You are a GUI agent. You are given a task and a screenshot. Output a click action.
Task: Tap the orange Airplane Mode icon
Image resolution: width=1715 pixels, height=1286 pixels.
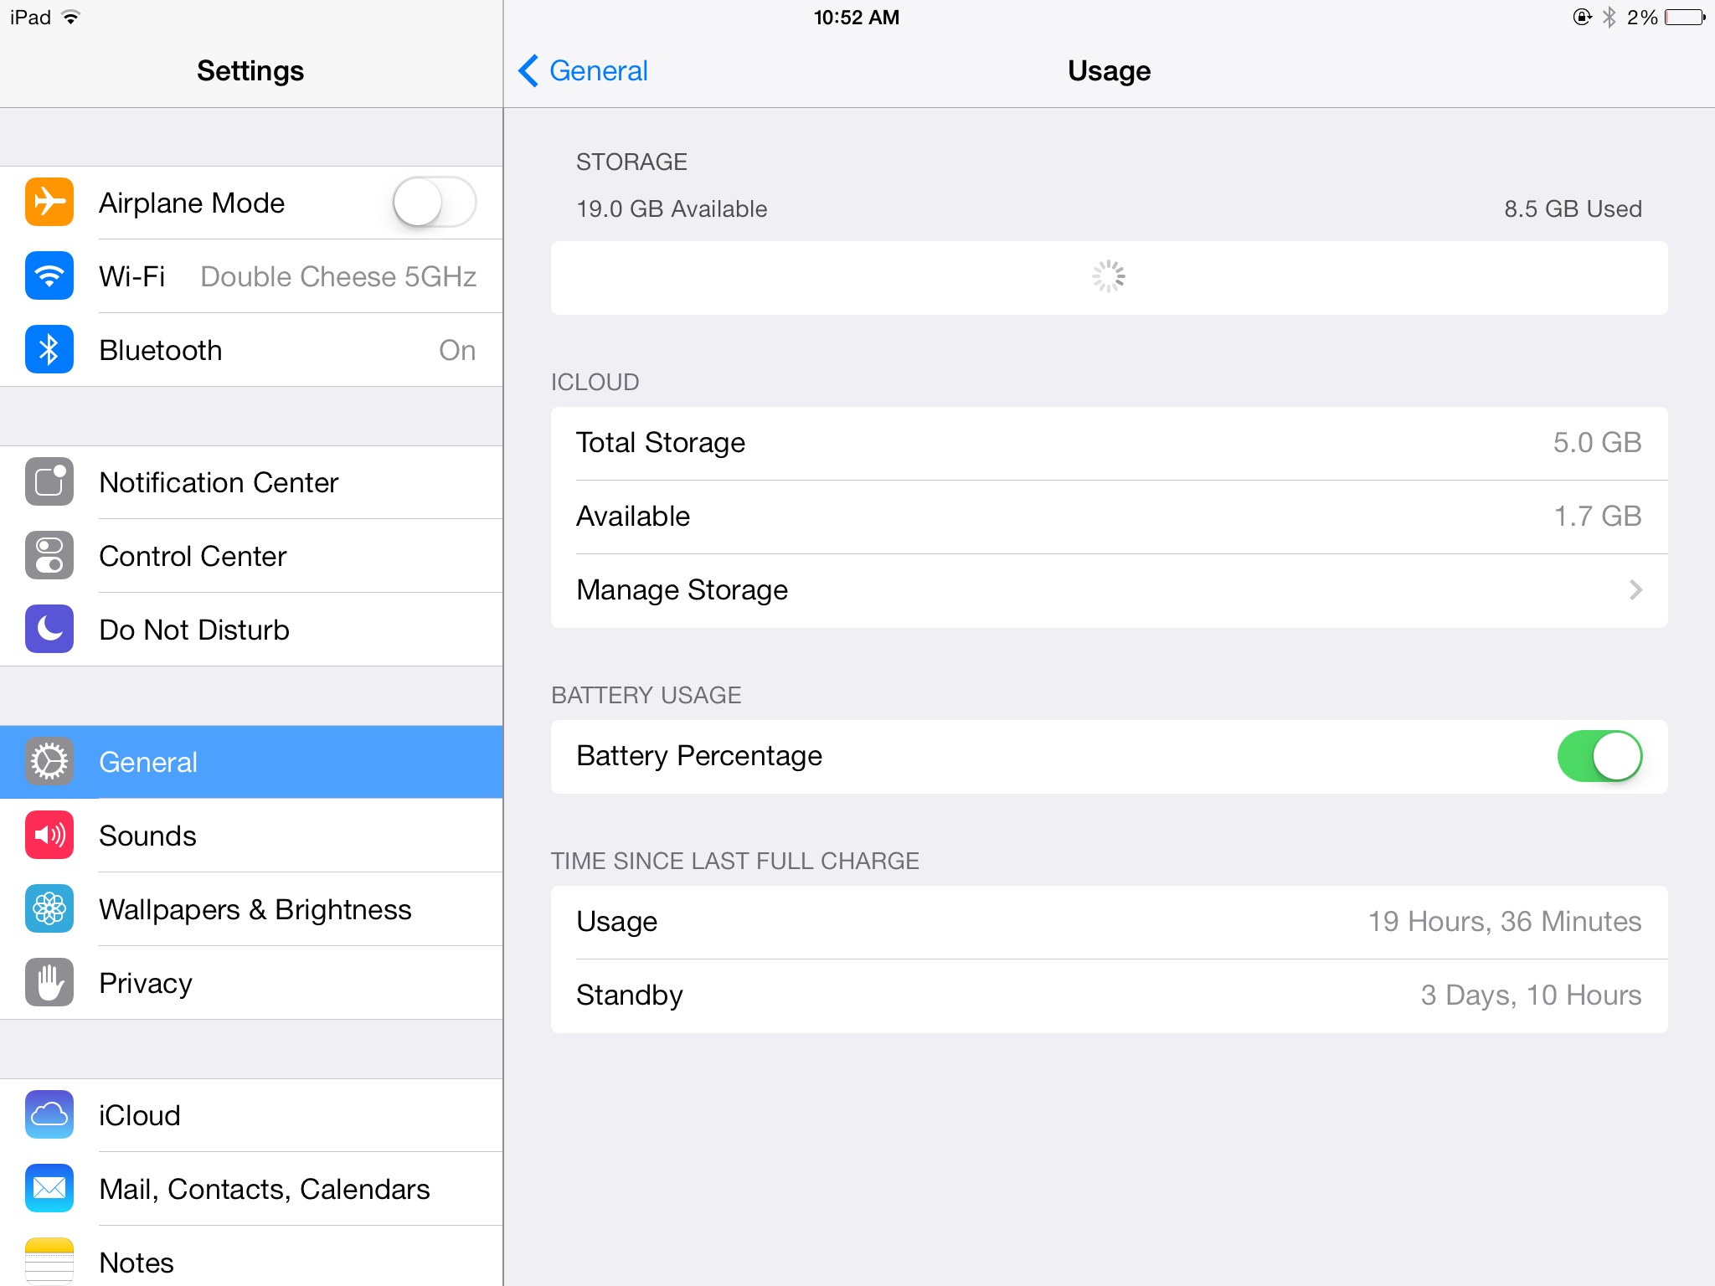(49, 202)
